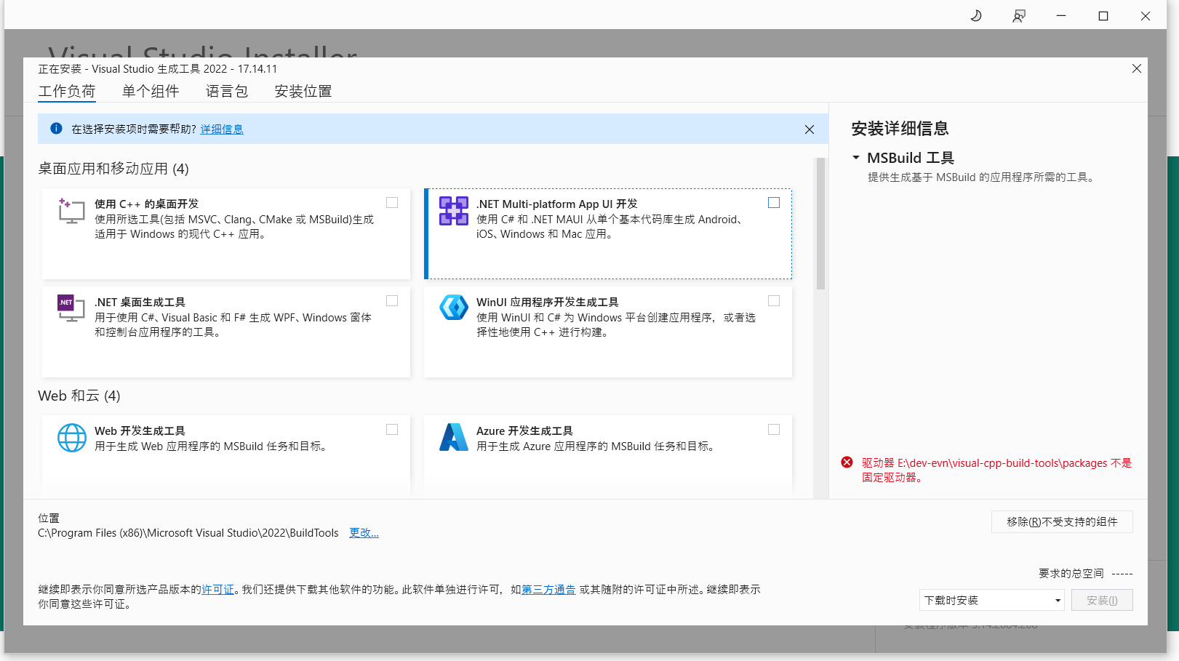
Task: Check the .NET Multi-platform App UI checkbox
Action: [x=774, y=203]
